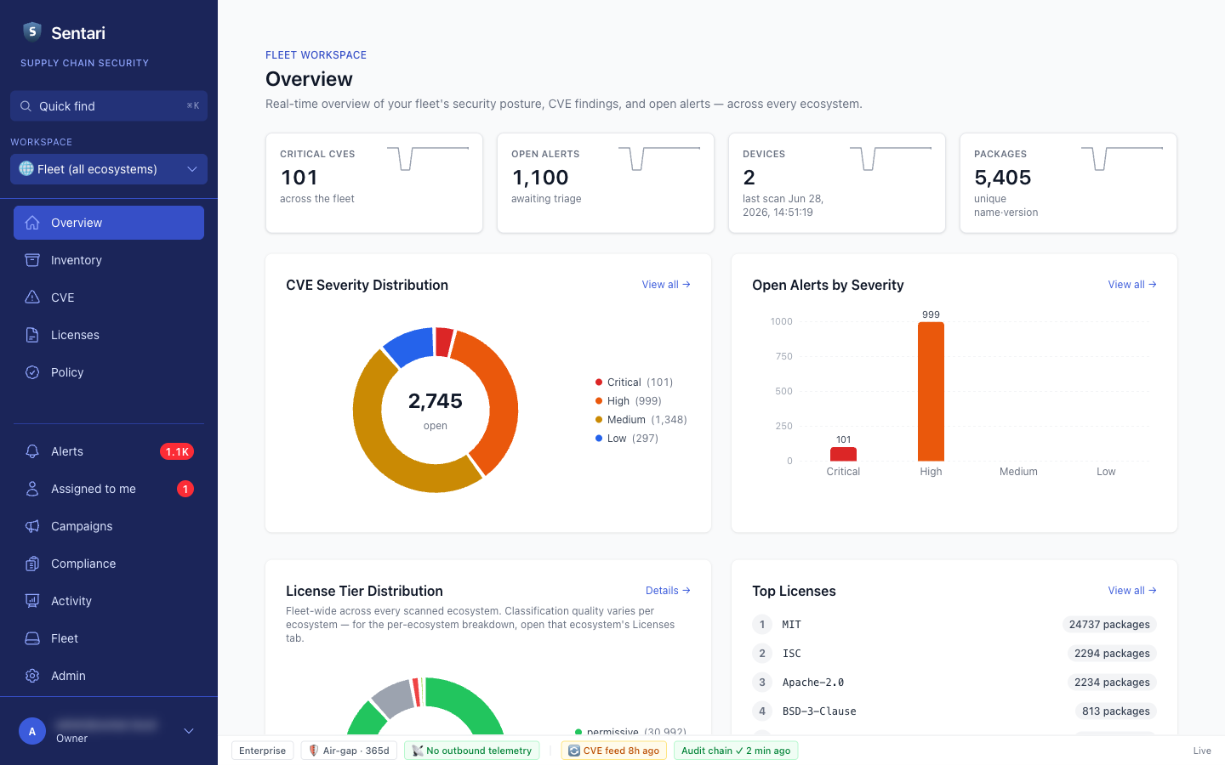Click the Critical red legend dot
The height and width of the screenshot is (765, 1225).
[599, 382]
